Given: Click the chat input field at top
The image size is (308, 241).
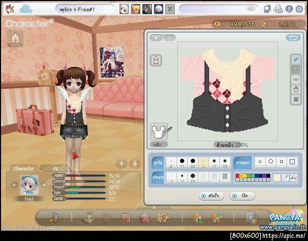Looking at the screenshot, I should point(219,9).
